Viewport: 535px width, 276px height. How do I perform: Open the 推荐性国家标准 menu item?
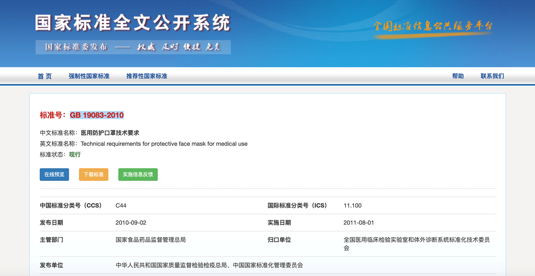(147, 76)
